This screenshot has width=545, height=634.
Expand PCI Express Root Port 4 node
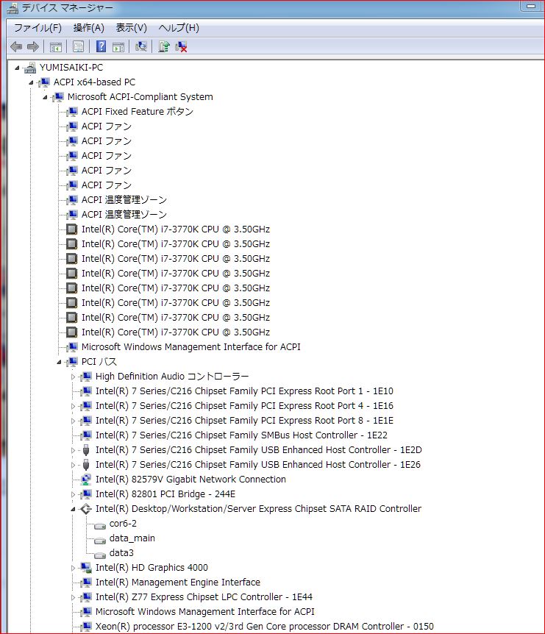[x=73, y=406]
